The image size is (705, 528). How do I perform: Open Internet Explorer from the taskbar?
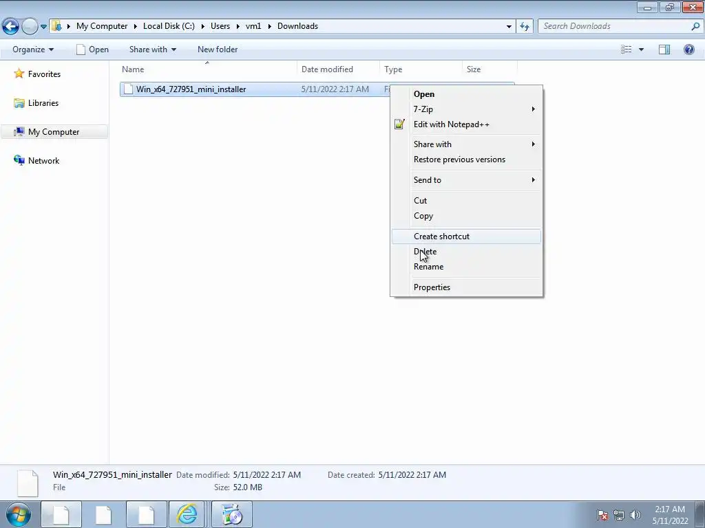(187, 514)
